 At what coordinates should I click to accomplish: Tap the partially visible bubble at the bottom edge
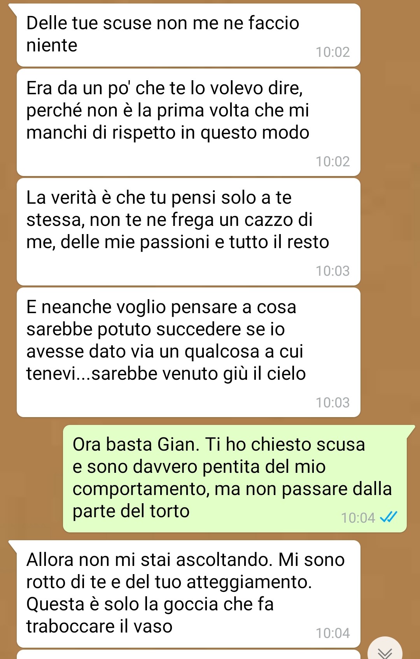189,655
